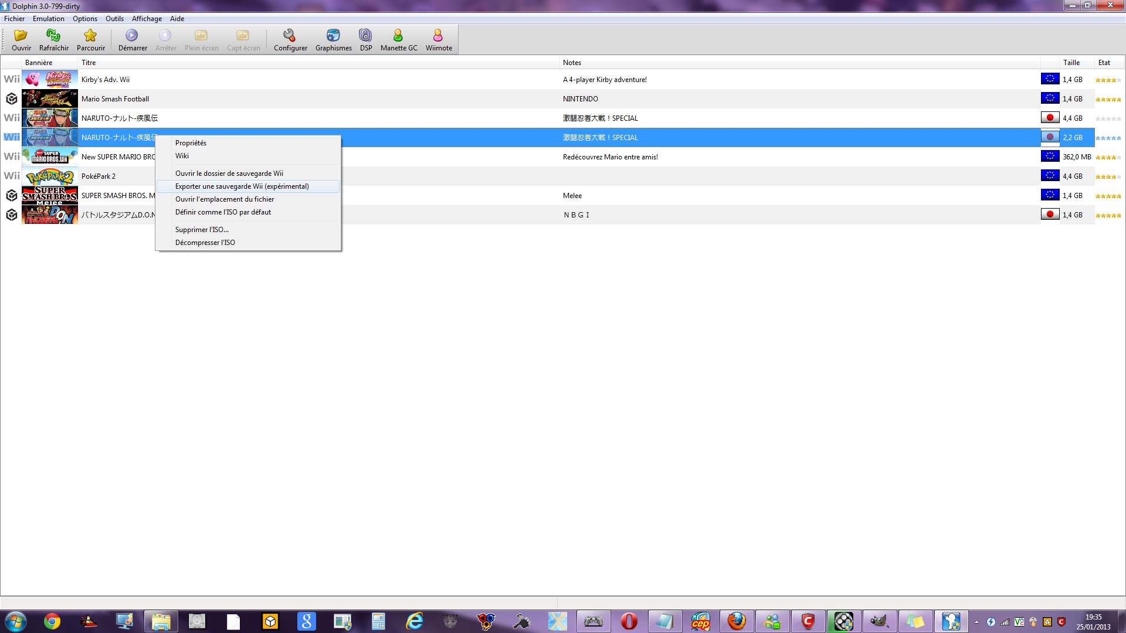The width and height of the screenshot is (1126, 633).
Task: Open Google Chrome from the taskbar
Action: (52, 621)
